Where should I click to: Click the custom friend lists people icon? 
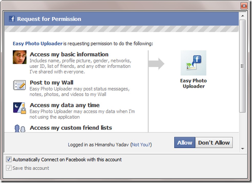pyautogui.click(x=20, y=128)
